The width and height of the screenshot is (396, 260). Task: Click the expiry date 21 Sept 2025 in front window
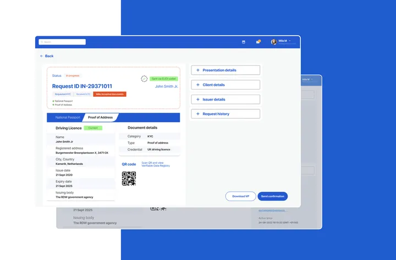click(x=64, y=186)
